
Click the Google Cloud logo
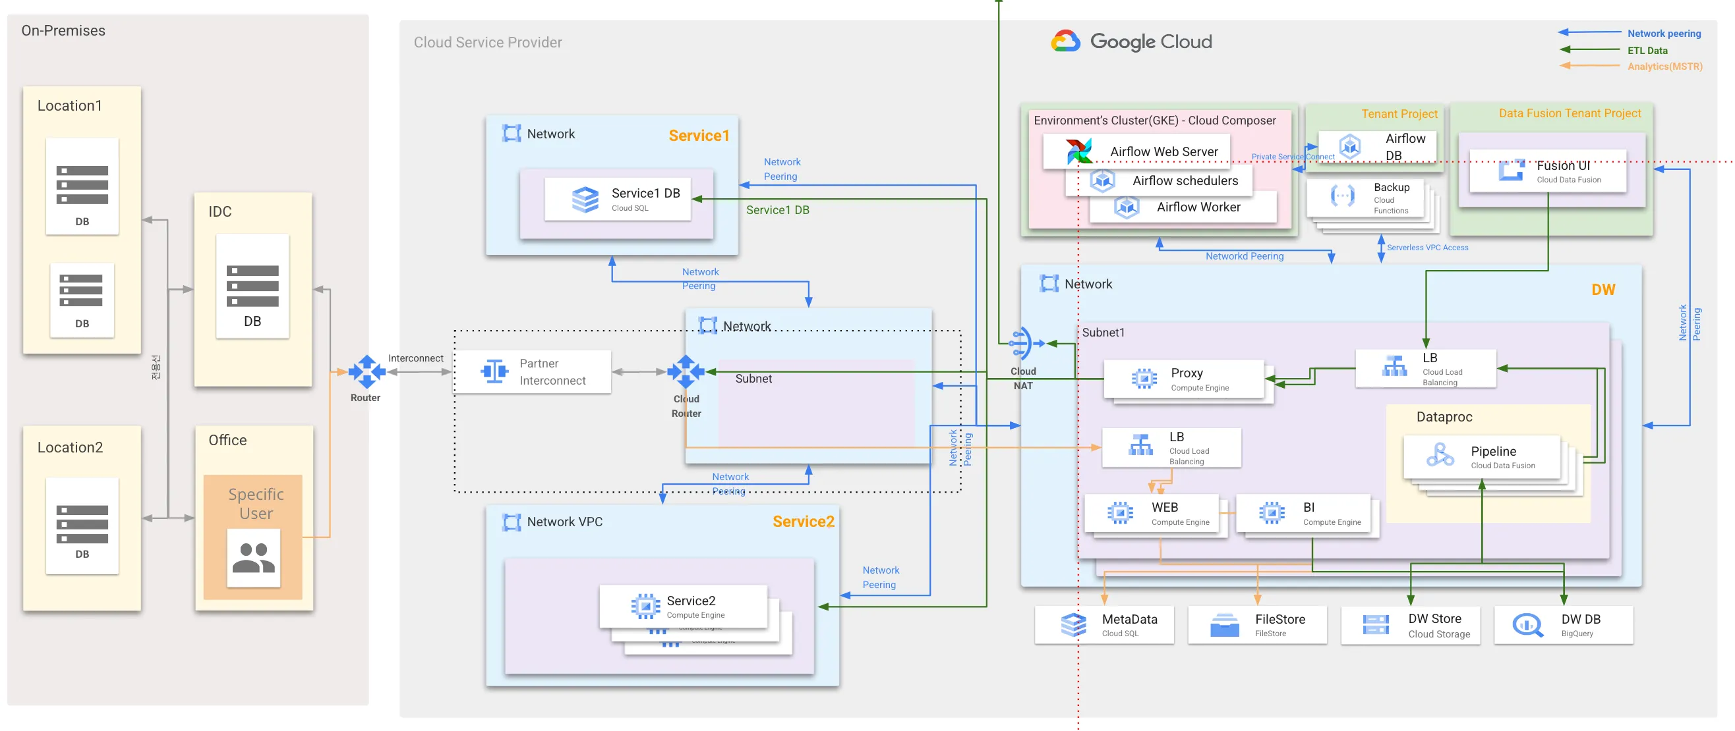tap(1132, 41)
